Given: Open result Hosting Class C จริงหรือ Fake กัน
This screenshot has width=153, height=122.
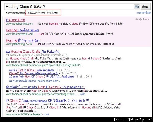Looking at the screenshot, I should [33, 52].
